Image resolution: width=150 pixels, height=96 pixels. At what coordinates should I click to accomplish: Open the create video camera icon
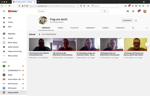tap(128, 11)
